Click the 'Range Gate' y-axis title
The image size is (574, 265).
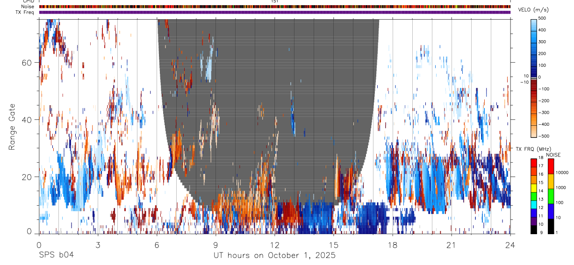coord(12,126)
